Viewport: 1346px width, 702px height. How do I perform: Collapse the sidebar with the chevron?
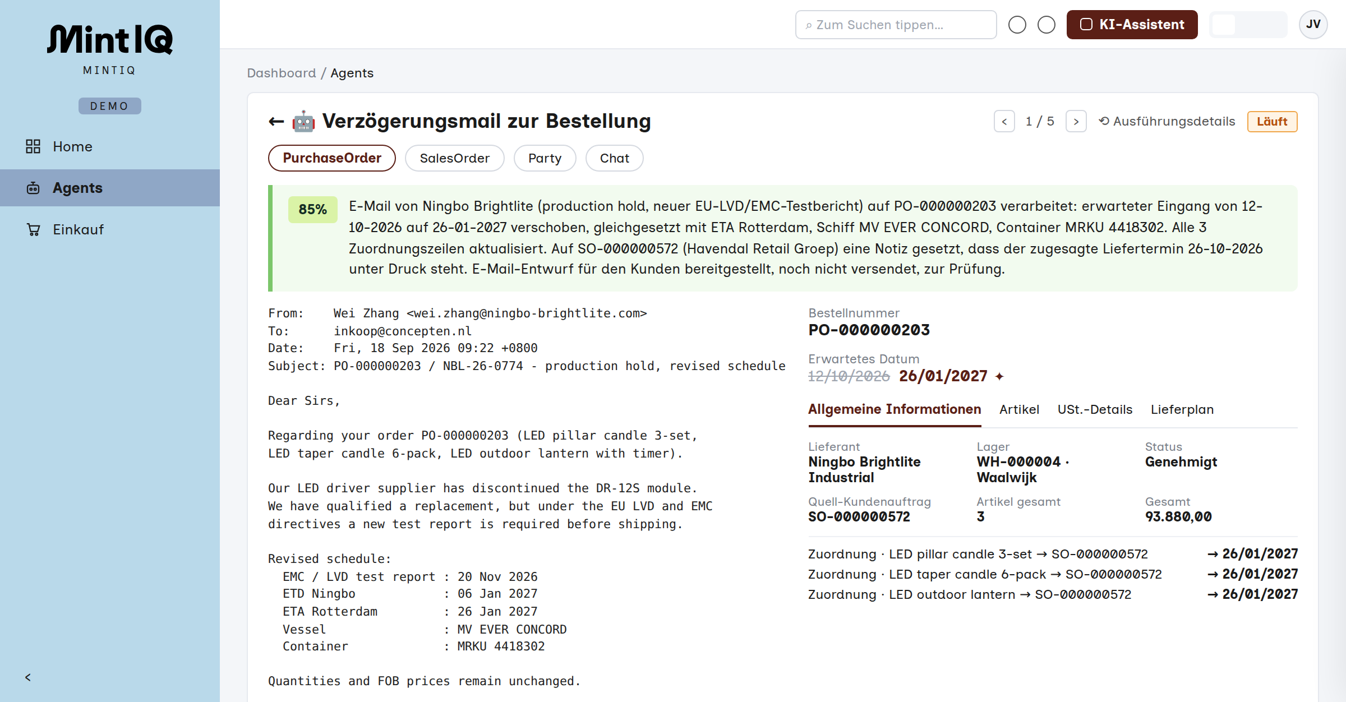click(x=28, y=677)
